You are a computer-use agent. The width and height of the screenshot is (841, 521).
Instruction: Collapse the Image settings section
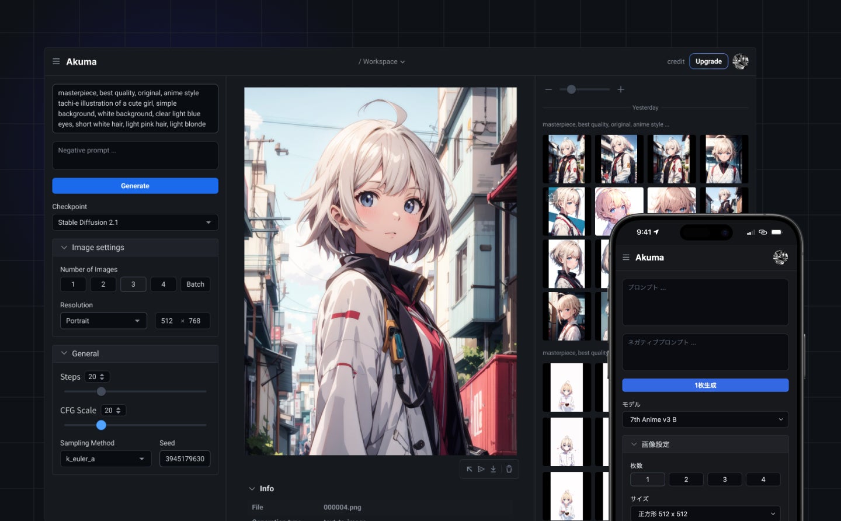tap(64, 247)
